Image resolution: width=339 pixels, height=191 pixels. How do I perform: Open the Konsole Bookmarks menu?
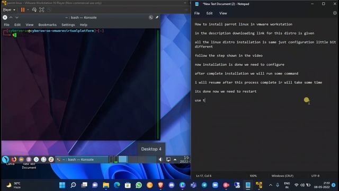tap(47, 25)
